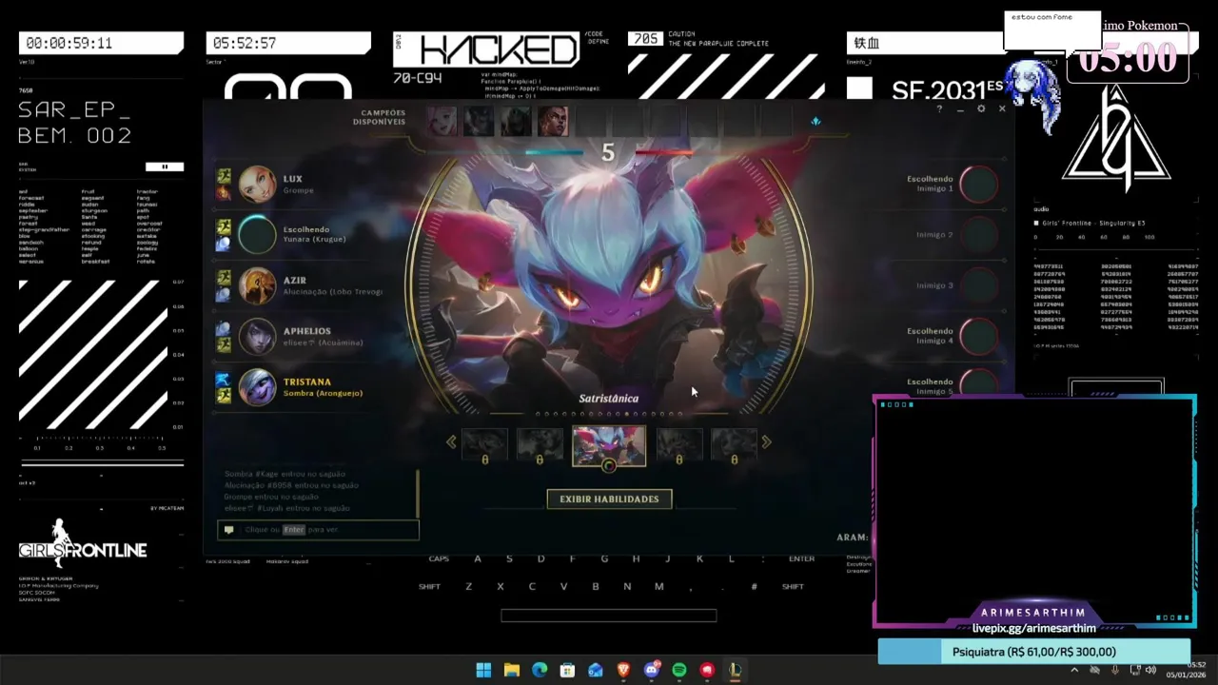Expand hidden system tray icons chevron
This screenshot has height=685, width=1218.
pyautogui.click(x=1074, y=670)
